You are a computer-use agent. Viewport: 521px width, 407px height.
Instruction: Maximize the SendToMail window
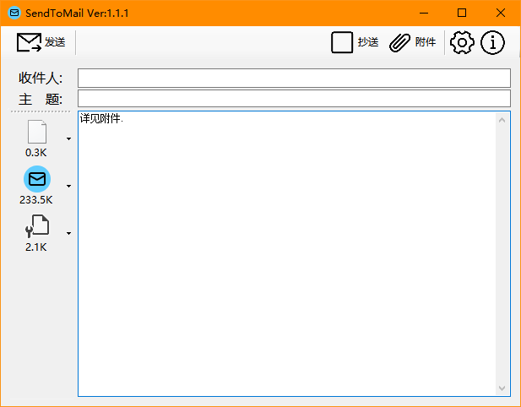point(462,13)
